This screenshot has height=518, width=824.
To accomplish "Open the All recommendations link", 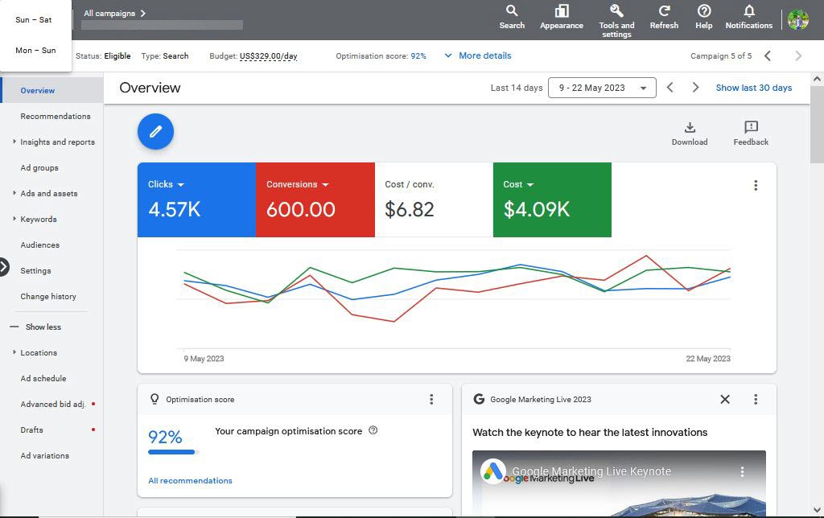I will click(190, 481).
